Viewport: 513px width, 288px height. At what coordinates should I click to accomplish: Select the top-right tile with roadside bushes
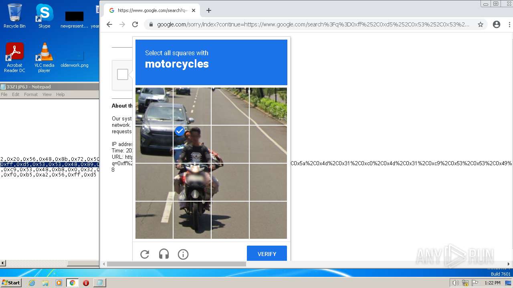coord(268,106)
